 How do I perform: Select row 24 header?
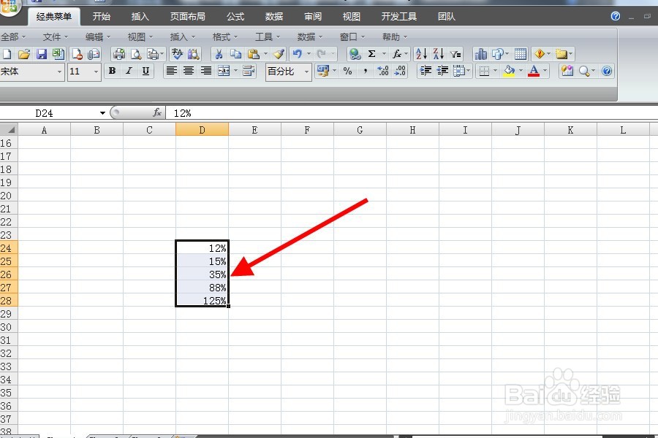point(8,248)
